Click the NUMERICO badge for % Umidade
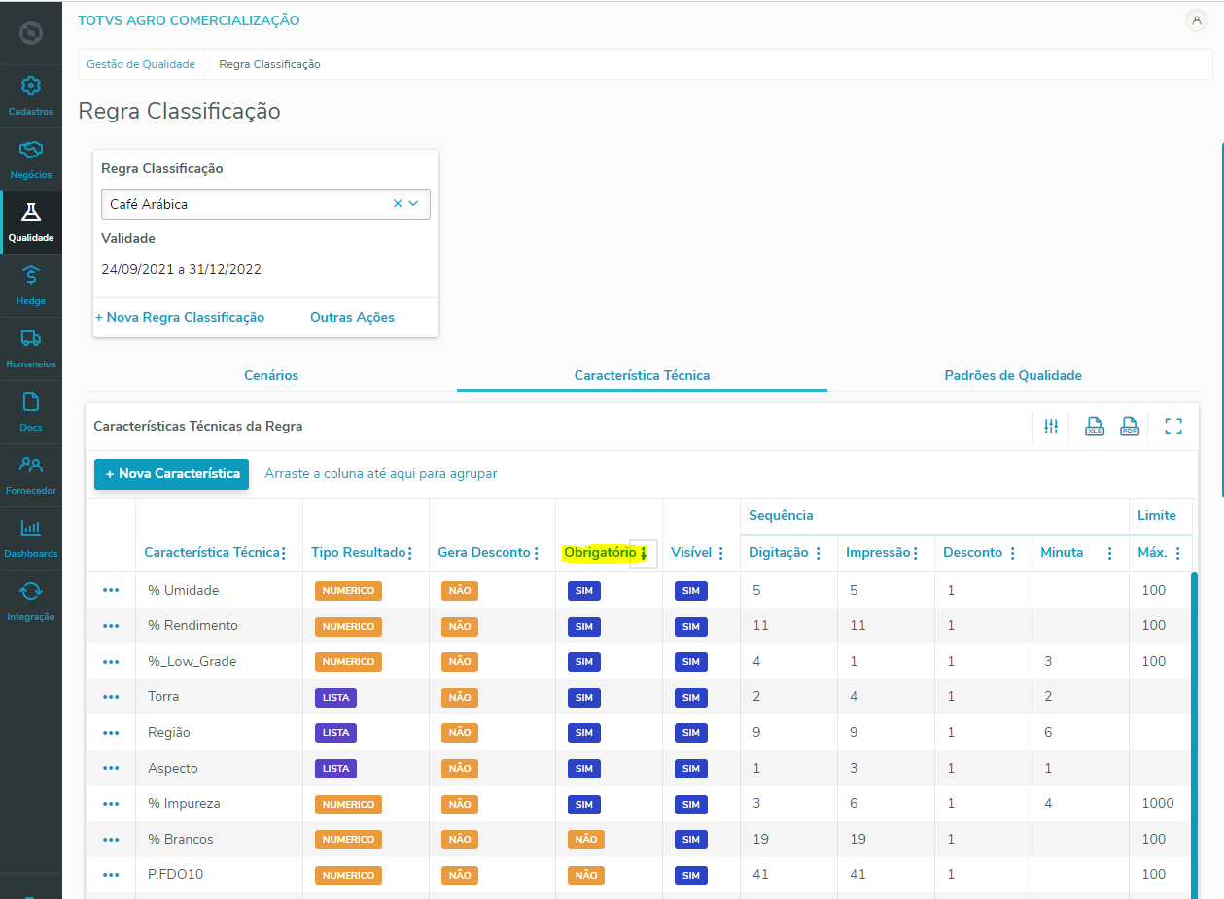 pos(348,590)
